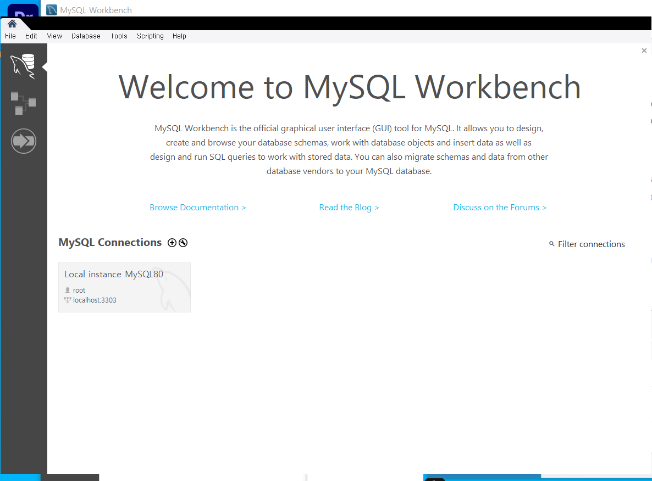The height and width of the screenshot is (481, 652).
Task: Open the View menu
Action: click(x=54, y=36)
